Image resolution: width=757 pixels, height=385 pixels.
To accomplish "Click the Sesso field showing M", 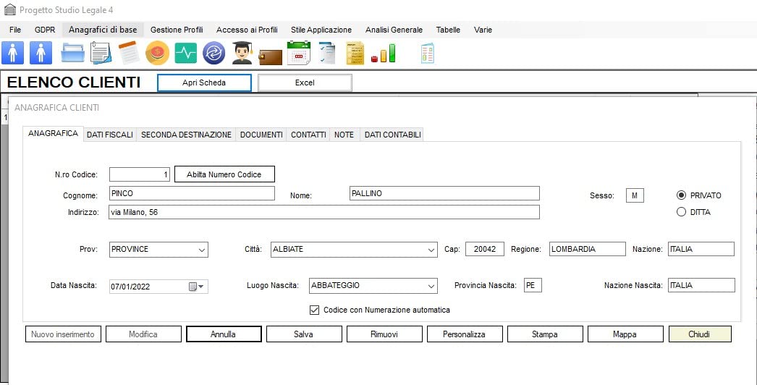I will tap(635, 195).
